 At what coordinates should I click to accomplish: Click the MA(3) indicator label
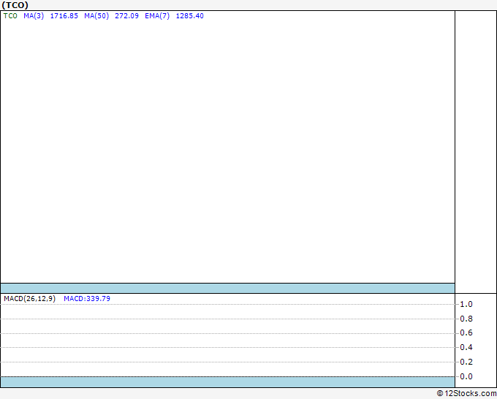pos(34,16)
